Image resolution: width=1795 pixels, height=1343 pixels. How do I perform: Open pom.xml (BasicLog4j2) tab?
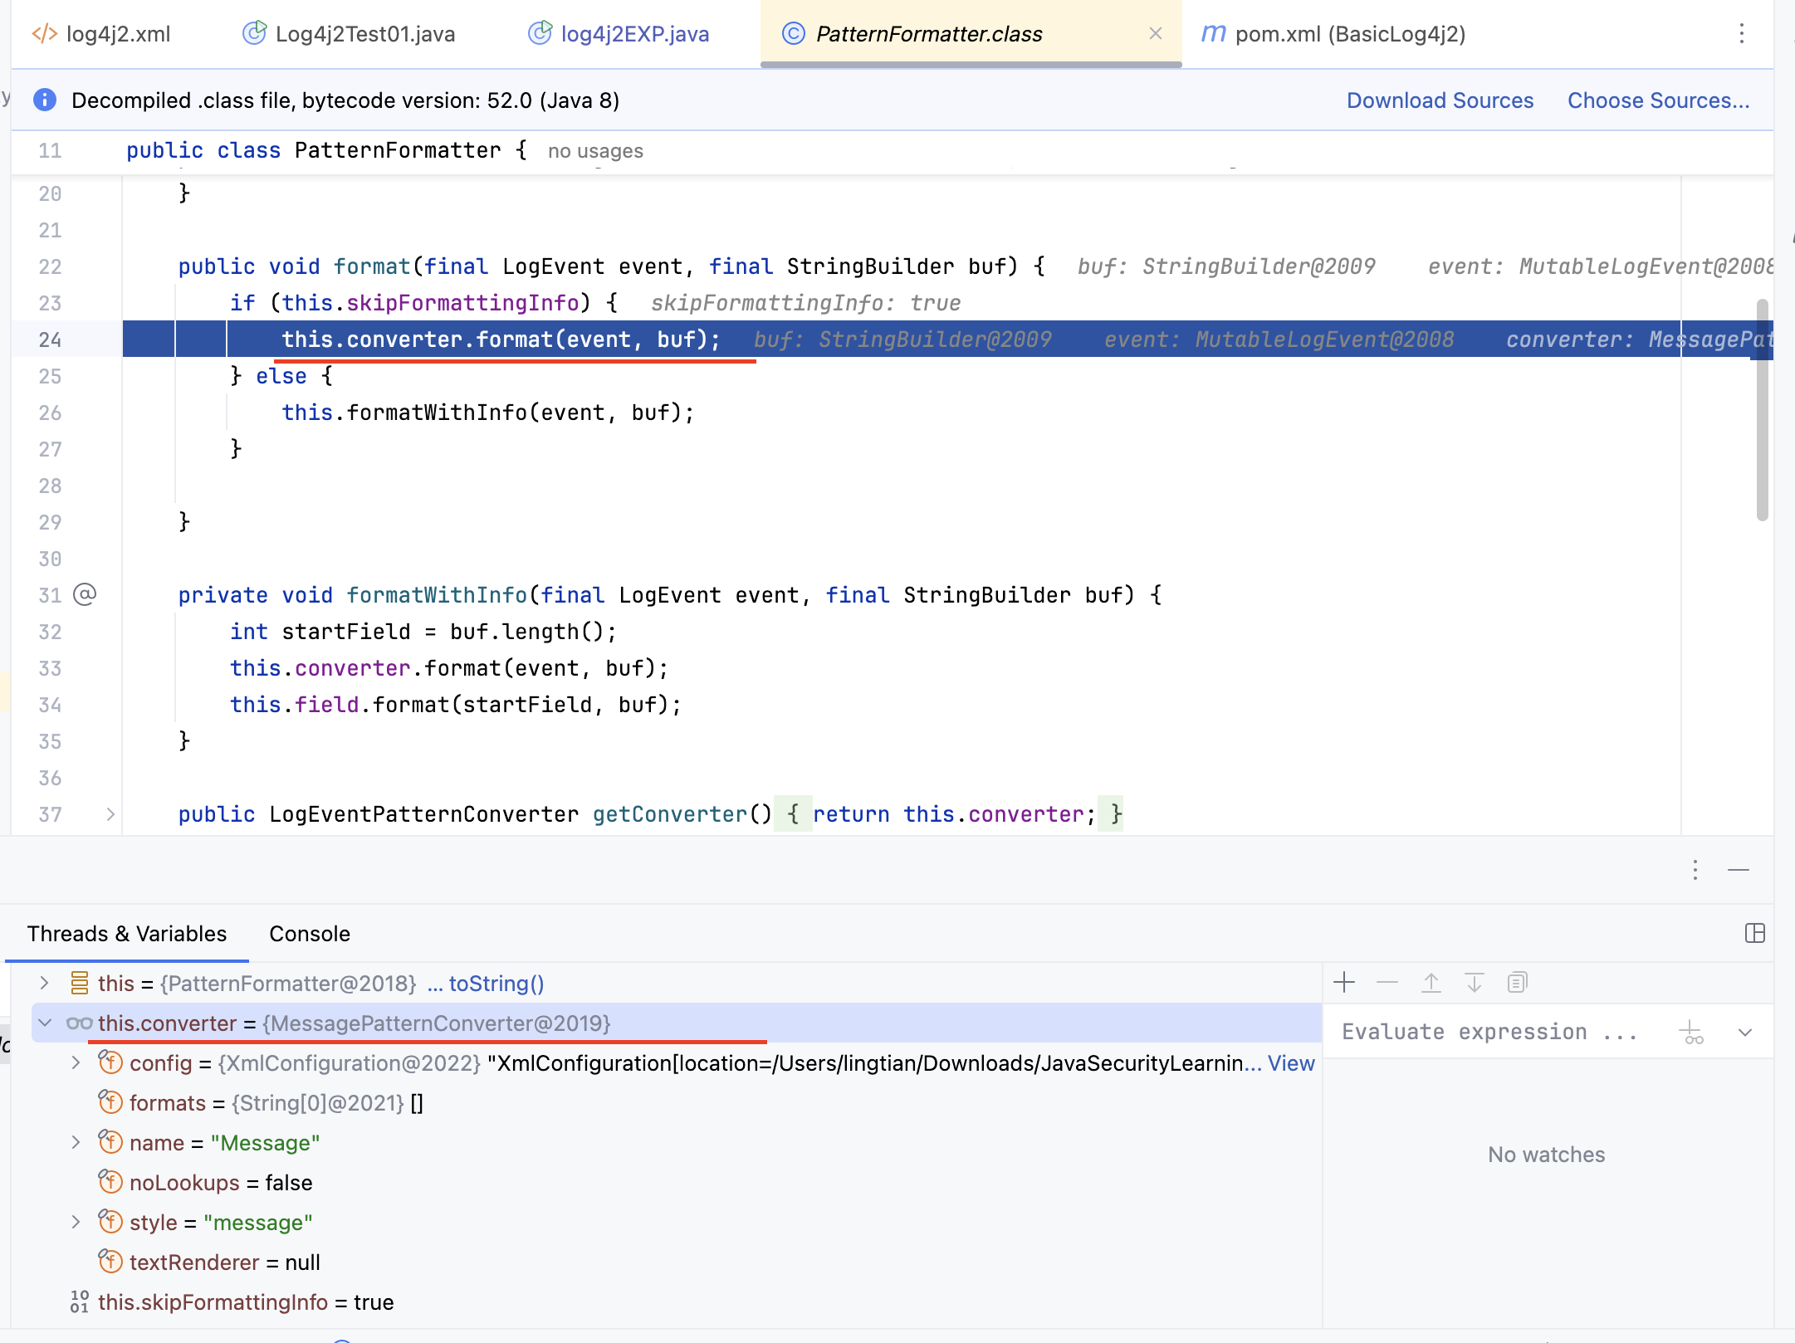[x=1333, y=34]
